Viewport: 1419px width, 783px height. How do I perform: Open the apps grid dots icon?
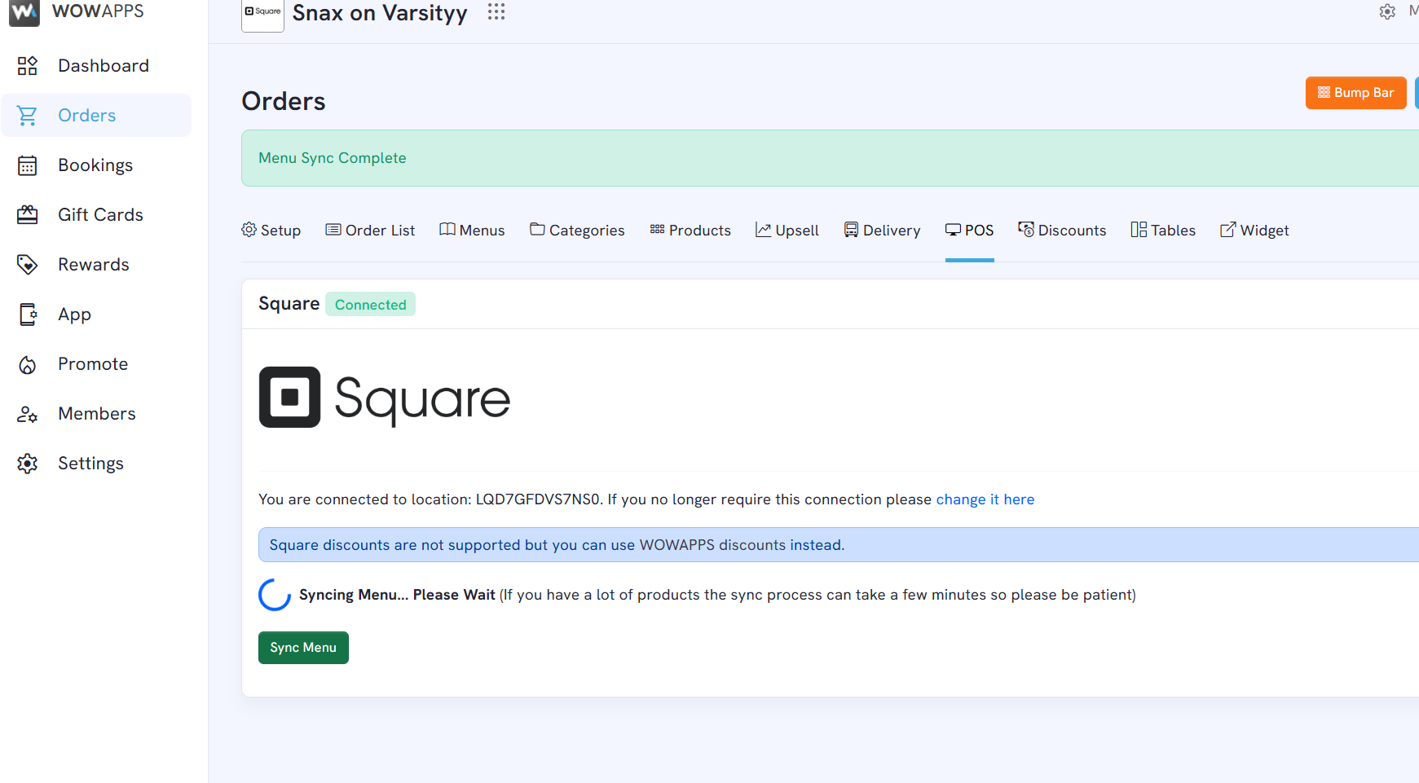[x=496, y=11]
